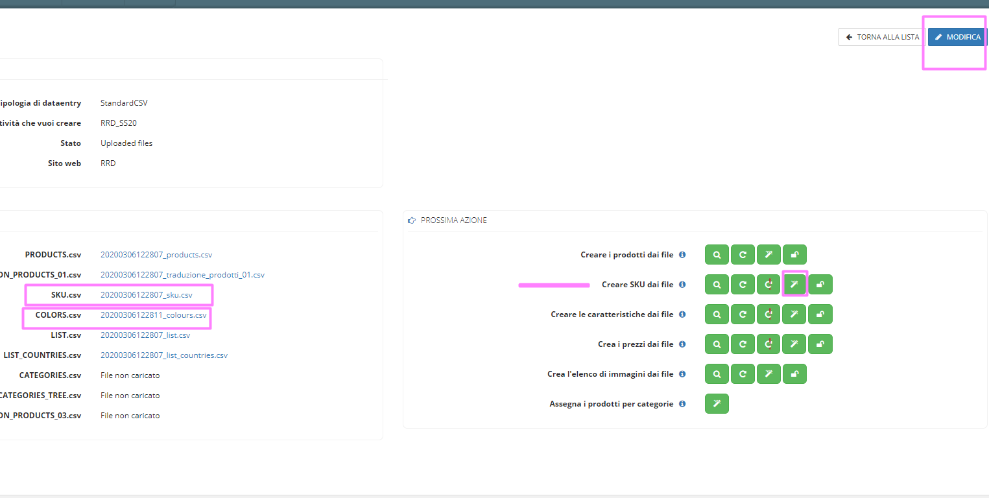Run magic wand for Assegna i prodotti per categorie

coord(717,404)
